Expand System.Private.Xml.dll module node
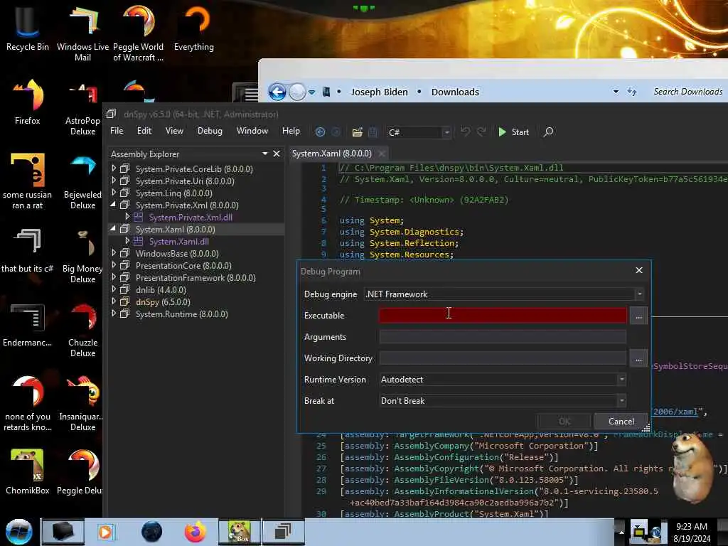 click(x=127, y=217)
